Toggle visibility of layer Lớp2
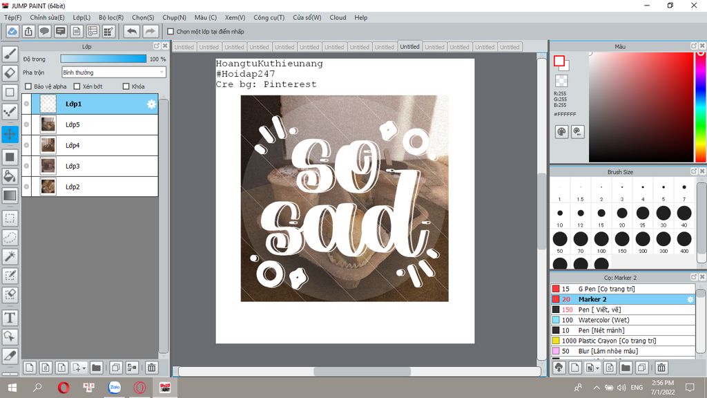707x398 pixels. pos(27,187)
